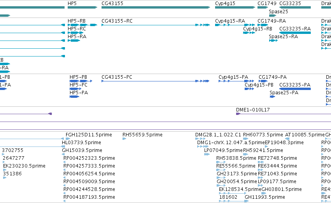This screenshot has width=331, height=203.
Task: Select EST RP004187193.5prime
Action: coord(89,197)
